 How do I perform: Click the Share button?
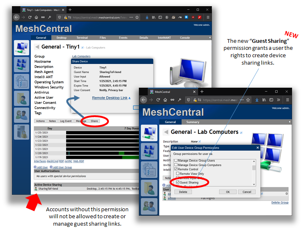click(x=94, y=121)
